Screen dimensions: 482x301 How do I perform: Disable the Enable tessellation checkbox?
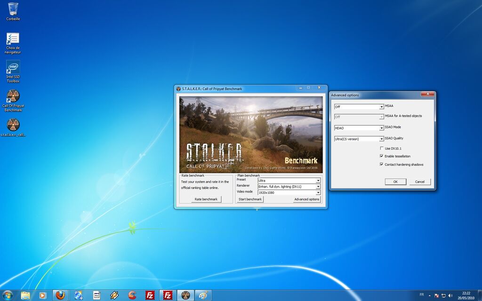coord(382,156)
